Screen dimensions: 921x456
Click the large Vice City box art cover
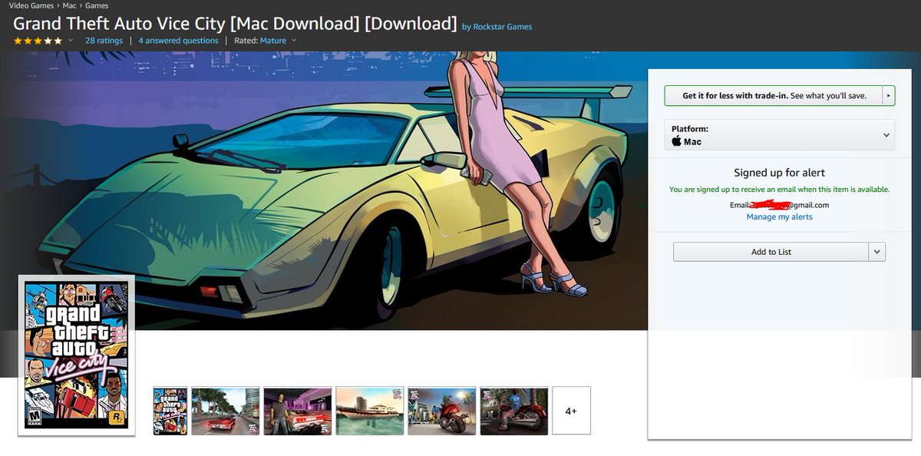pos(77,355)
